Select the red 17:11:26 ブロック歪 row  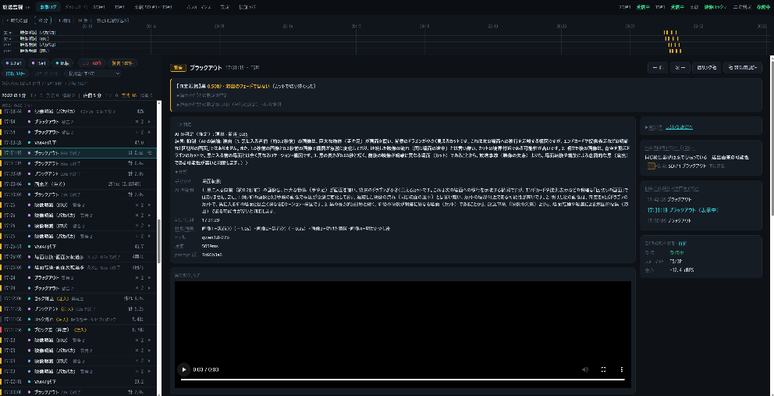pyautogui.click(x=78, y=330)
